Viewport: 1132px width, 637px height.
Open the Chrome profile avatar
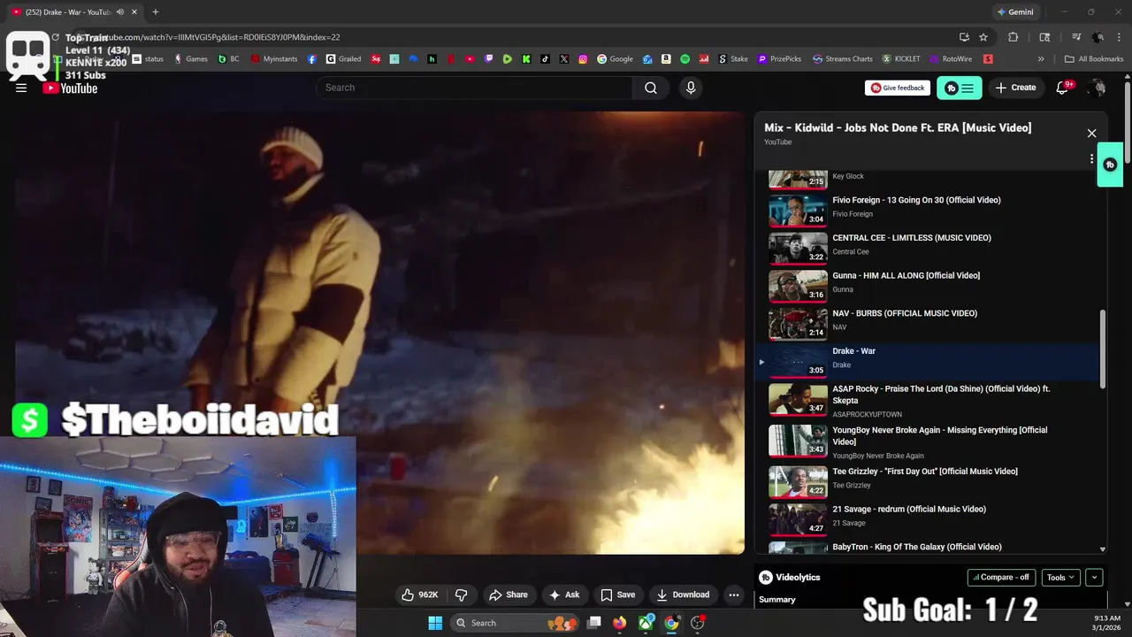1098,37
